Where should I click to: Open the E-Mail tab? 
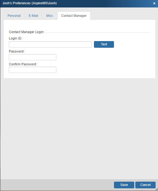click(33, 15)
